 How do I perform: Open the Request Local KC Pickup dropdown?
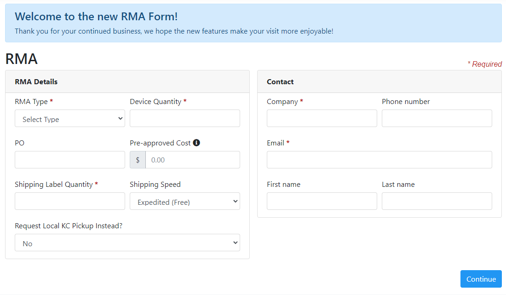tap(127, 243)
